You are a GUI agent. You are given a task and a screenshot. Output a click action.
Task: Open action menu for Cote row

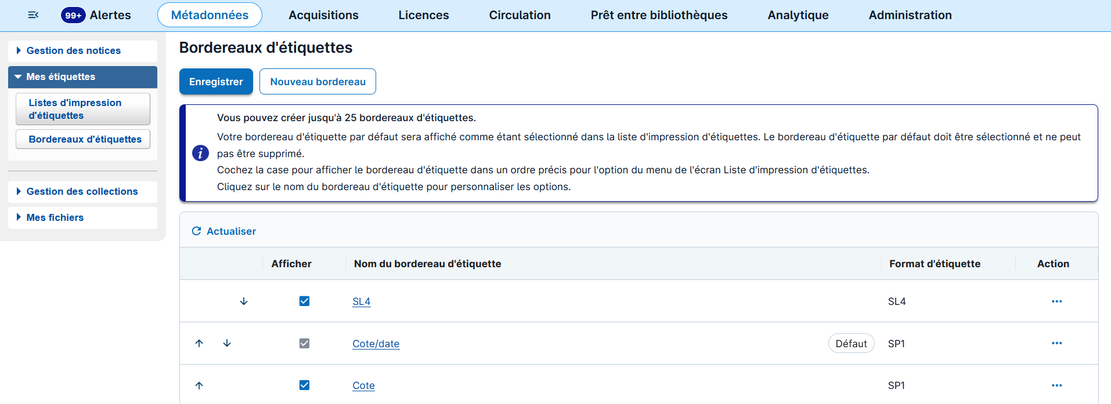coord(1056,385)
